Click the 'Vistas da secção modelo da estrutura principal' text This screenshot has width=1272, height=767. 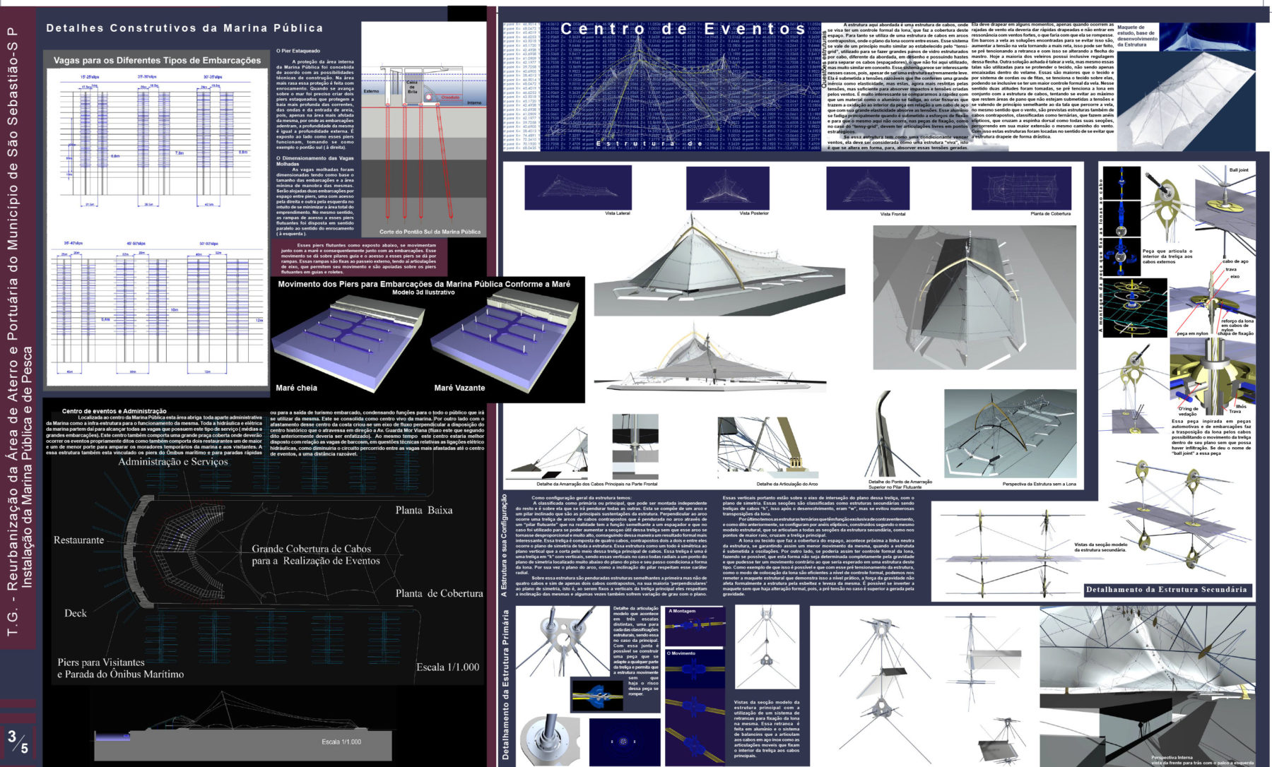click(767, 729)
